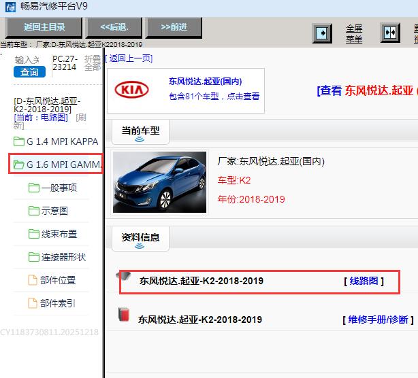Click G 1.4 MPI KAPPA folder icon
418x378 pixels.
[19, 141]
